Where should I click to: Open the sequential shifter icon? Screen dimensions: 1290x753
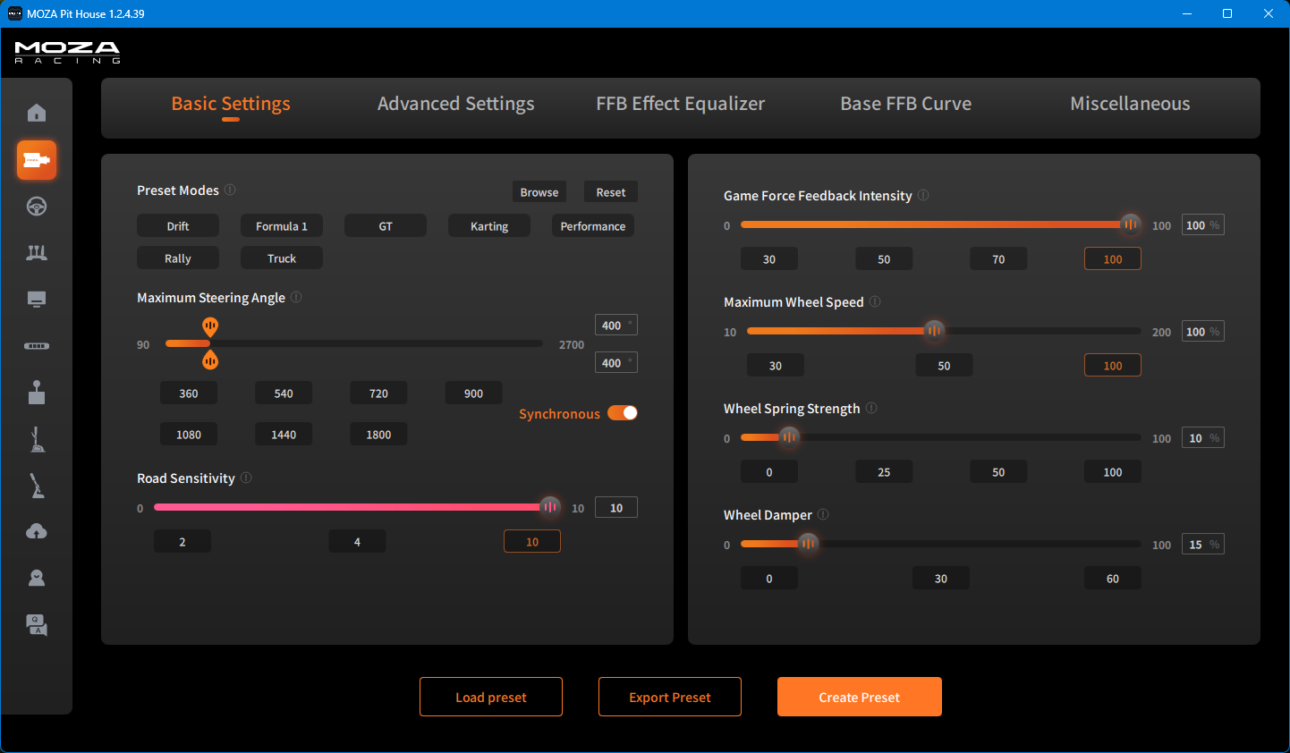[x=37, y=439]
